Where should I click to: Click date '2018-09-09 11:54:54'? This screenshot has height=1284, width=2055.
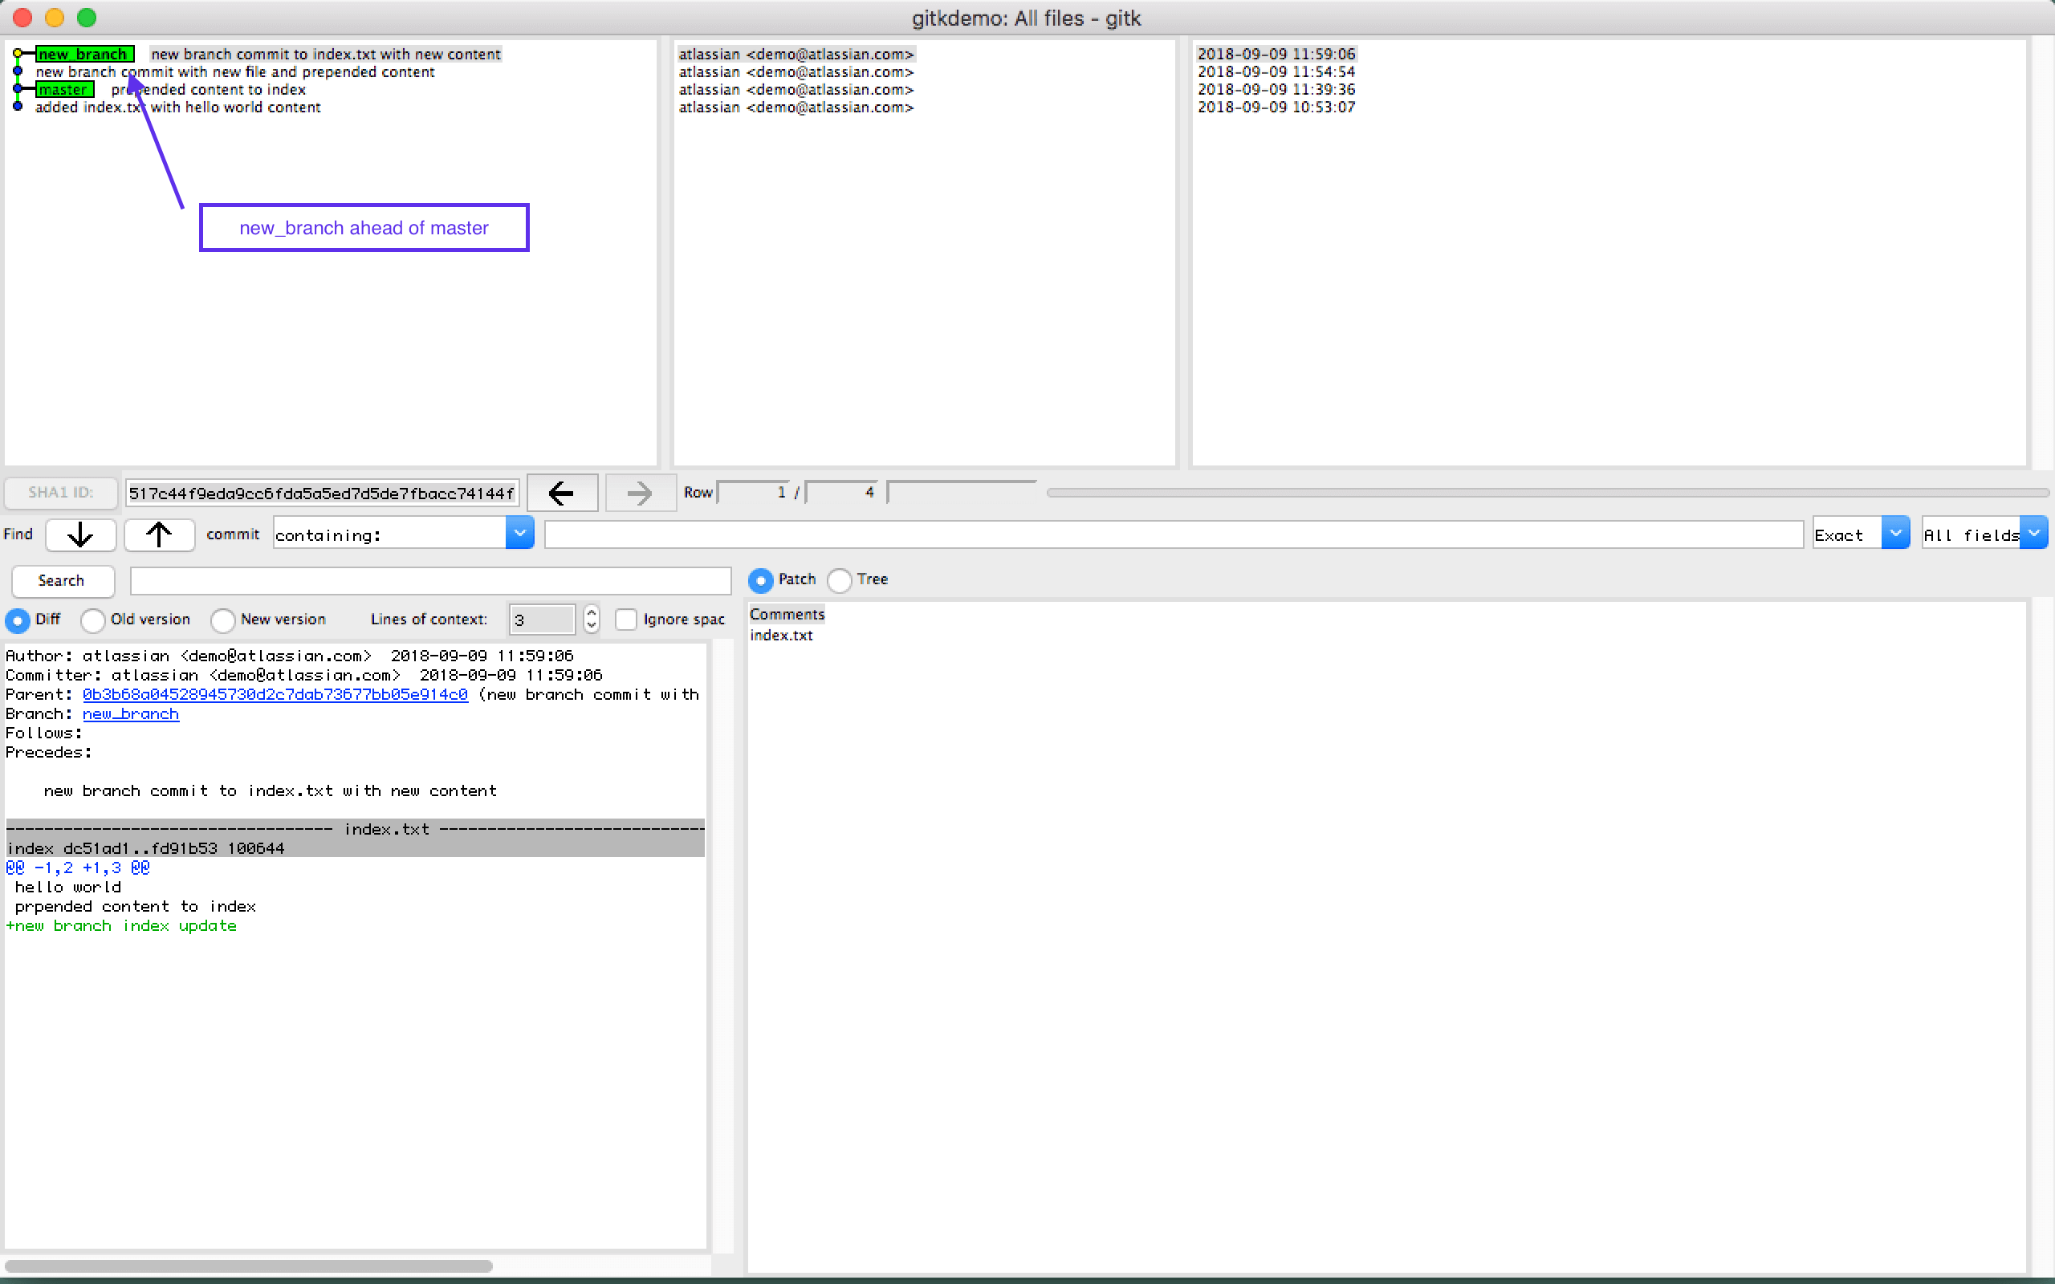pos(1276,72)
